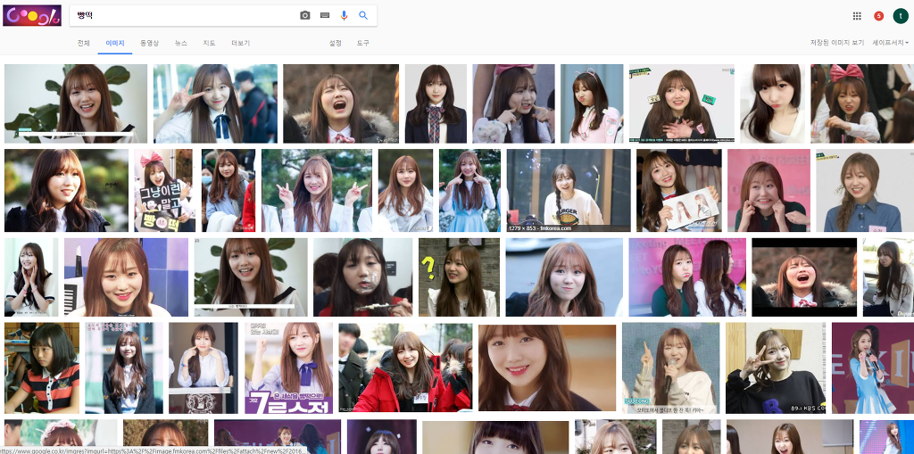Open thumbnail with black sign reading 빵떡
This screenshot has height=454, width=914.
pos(164,191)
